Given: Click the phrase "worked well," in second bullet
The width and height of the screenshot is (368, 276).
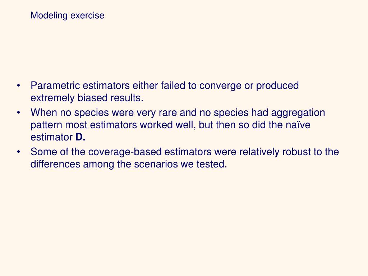Looking at the screenshot, I should click(168, 125).
